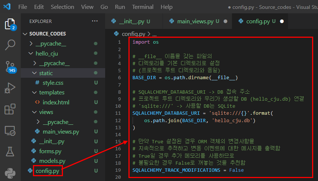Expand the top-level __pycache__ folder
318x181 pixels.
point(31,44)
